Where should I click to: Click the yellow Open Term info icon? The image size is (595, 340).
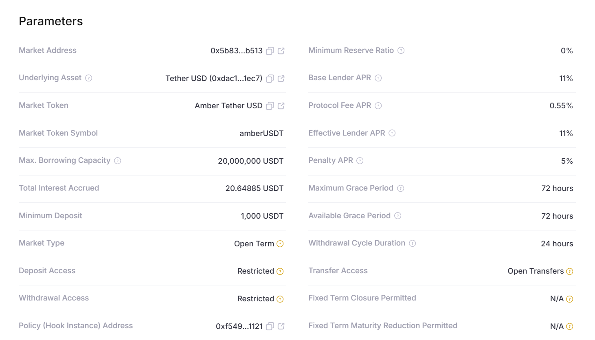(x=280, y=244)
